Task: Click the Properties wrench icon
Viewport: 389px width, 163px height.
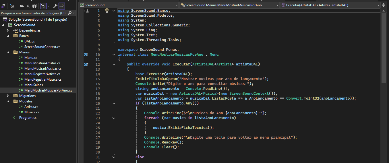Action: point(55,6)
